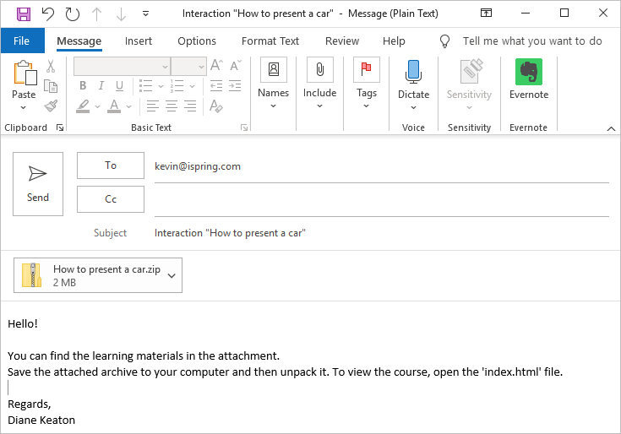Send the email message
The height and width of the screenshot is (434, 621).
click(x=38, y=184)
